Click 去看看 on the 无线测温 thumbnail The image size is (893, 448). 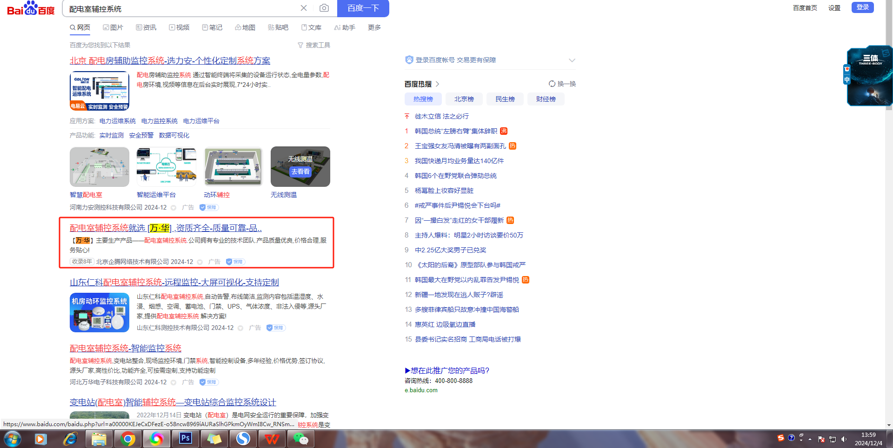300,171
